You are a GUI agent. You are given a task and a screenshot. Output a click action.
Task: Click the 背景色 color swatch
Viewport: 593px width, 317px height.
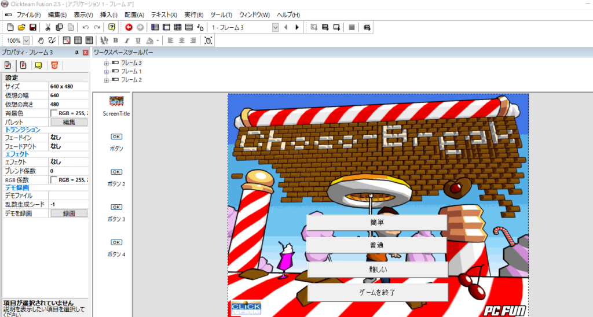point(54,113)
